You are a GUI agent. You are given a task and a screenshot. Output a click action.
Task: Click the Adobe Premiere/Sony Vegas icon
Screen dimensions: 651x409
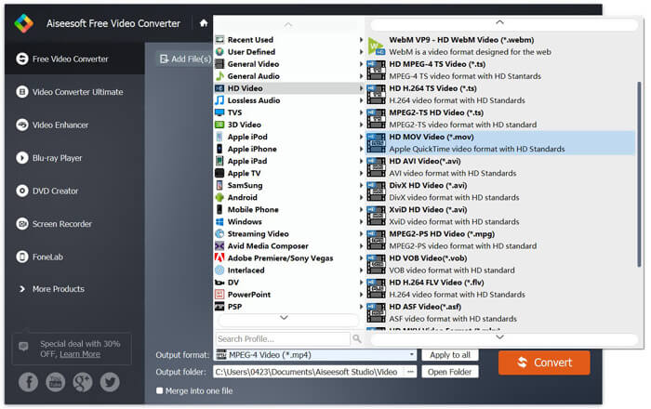(x=219, y=258)
